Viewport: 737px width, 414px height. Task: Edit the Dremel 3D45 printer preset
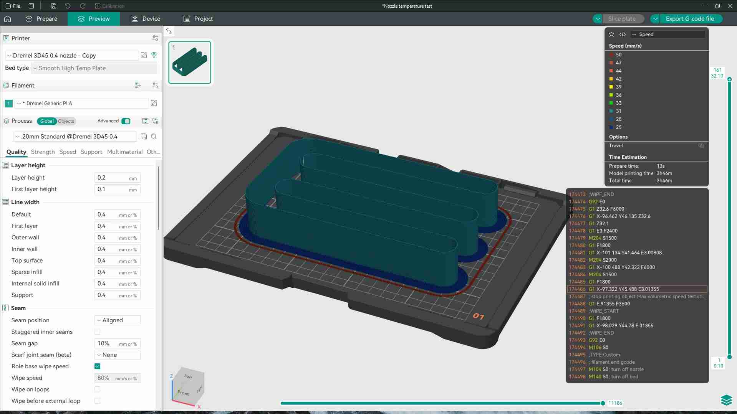144,55
